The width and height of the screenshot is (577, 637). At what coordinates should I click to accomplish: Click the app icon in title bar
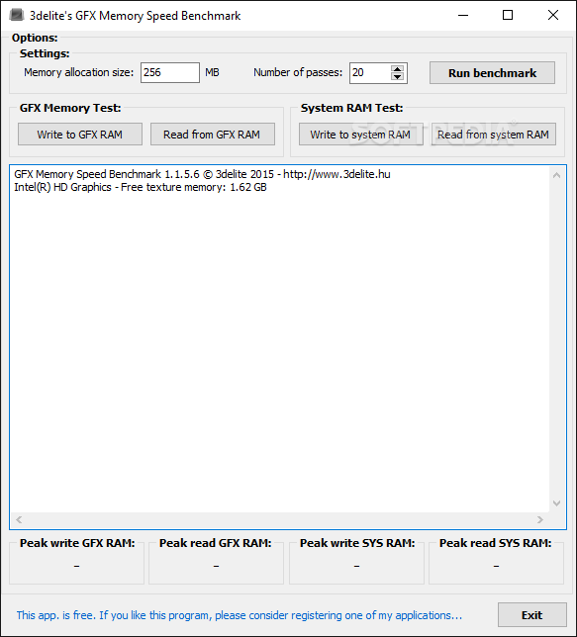click(x=17, y=16)
